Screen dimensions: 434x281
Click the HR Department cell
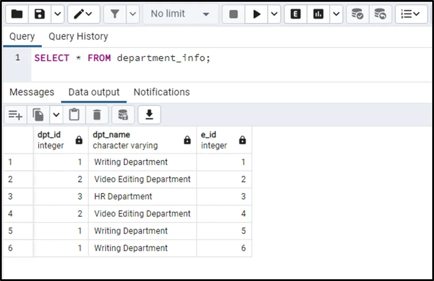(x=123, y=196)
